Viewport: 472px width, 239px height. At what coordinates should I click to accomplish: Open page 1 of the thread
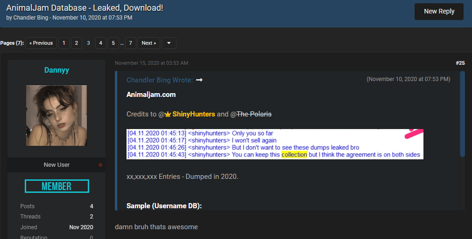[x=63, y=43]
